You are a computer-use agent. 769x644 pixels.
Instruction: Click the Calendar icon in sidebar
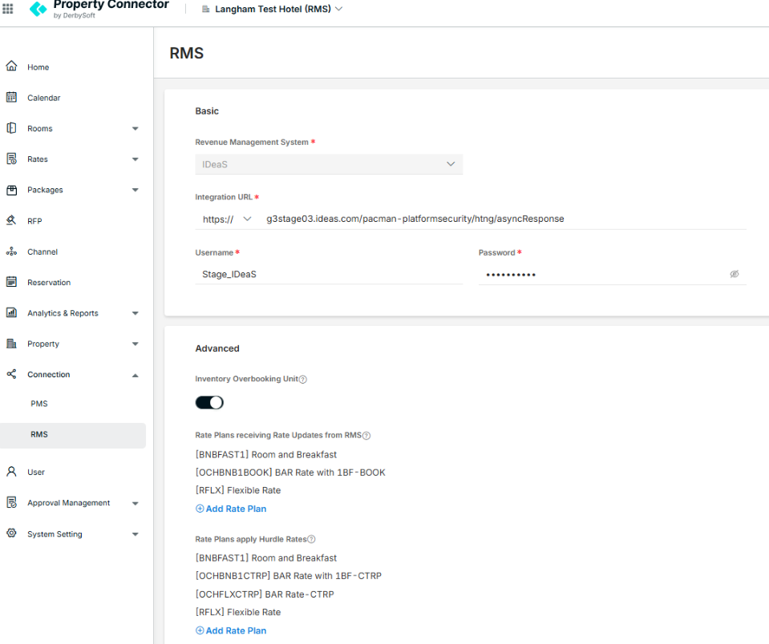pos(11,97)
